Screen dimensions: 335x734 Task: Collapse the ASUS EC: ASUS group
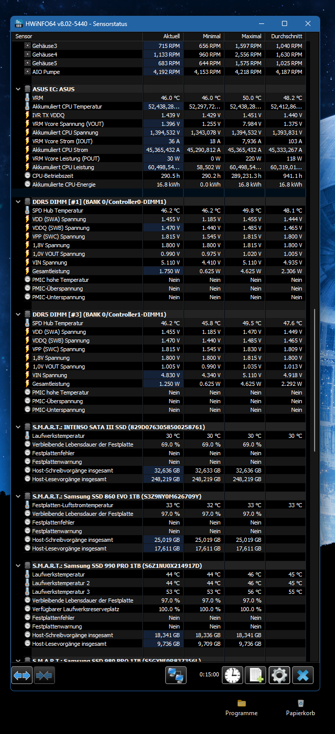(x=18, y=89)
